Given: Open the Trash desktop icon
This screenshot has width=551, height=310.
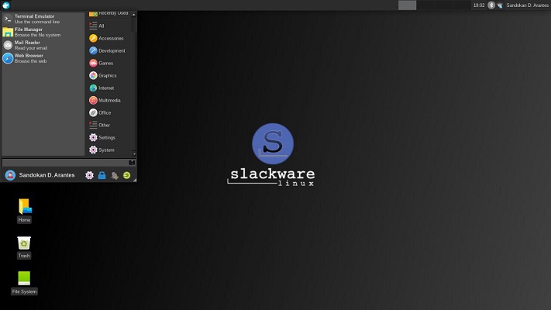Looking at the screenshot, I should tap(24, 247).
